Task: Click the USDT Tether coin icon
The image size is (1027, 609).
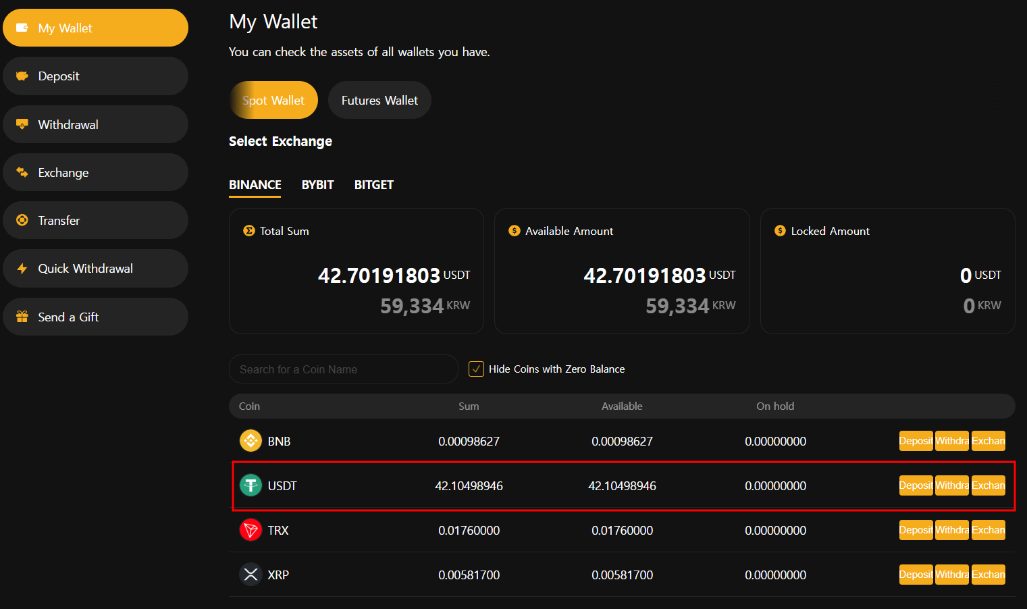Action: [251, 485]
